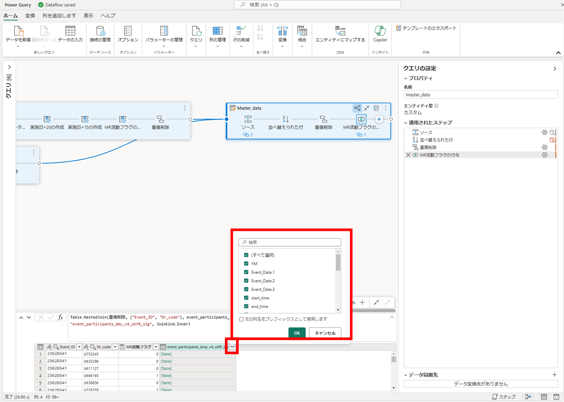Click the collapse arrows icon on Master_data card

click(367, 108)
